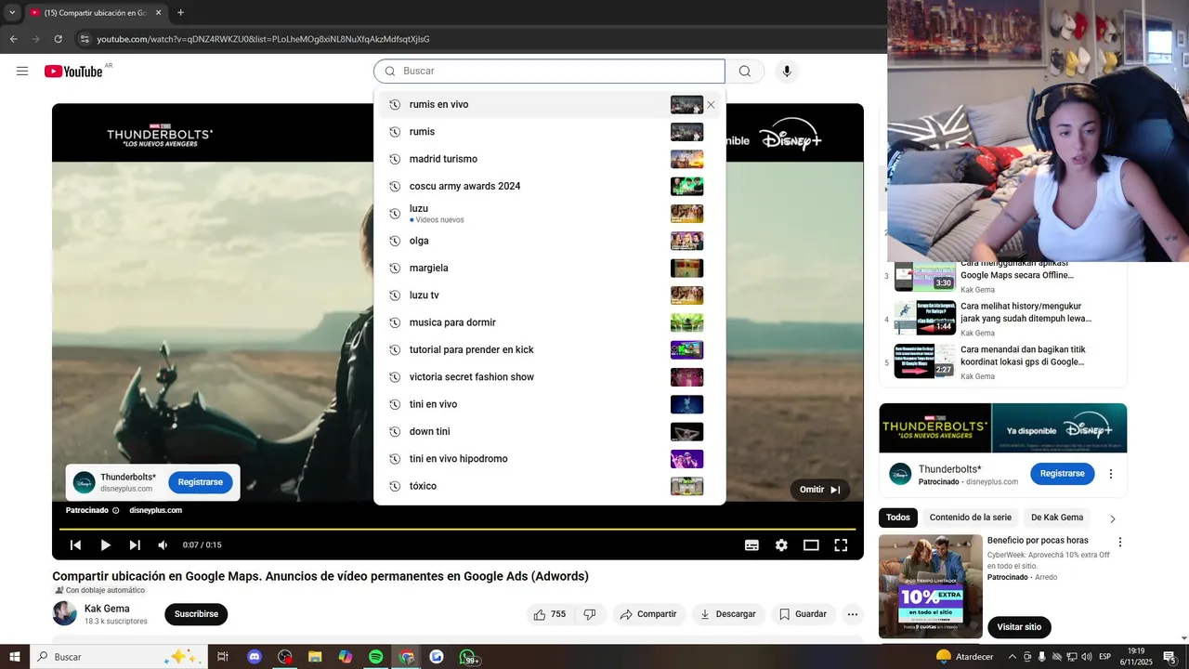The height and width of the screenshot is (669, 1189).
Task: Select the 'margiela' search suggestion
Action: pos(549,269)
